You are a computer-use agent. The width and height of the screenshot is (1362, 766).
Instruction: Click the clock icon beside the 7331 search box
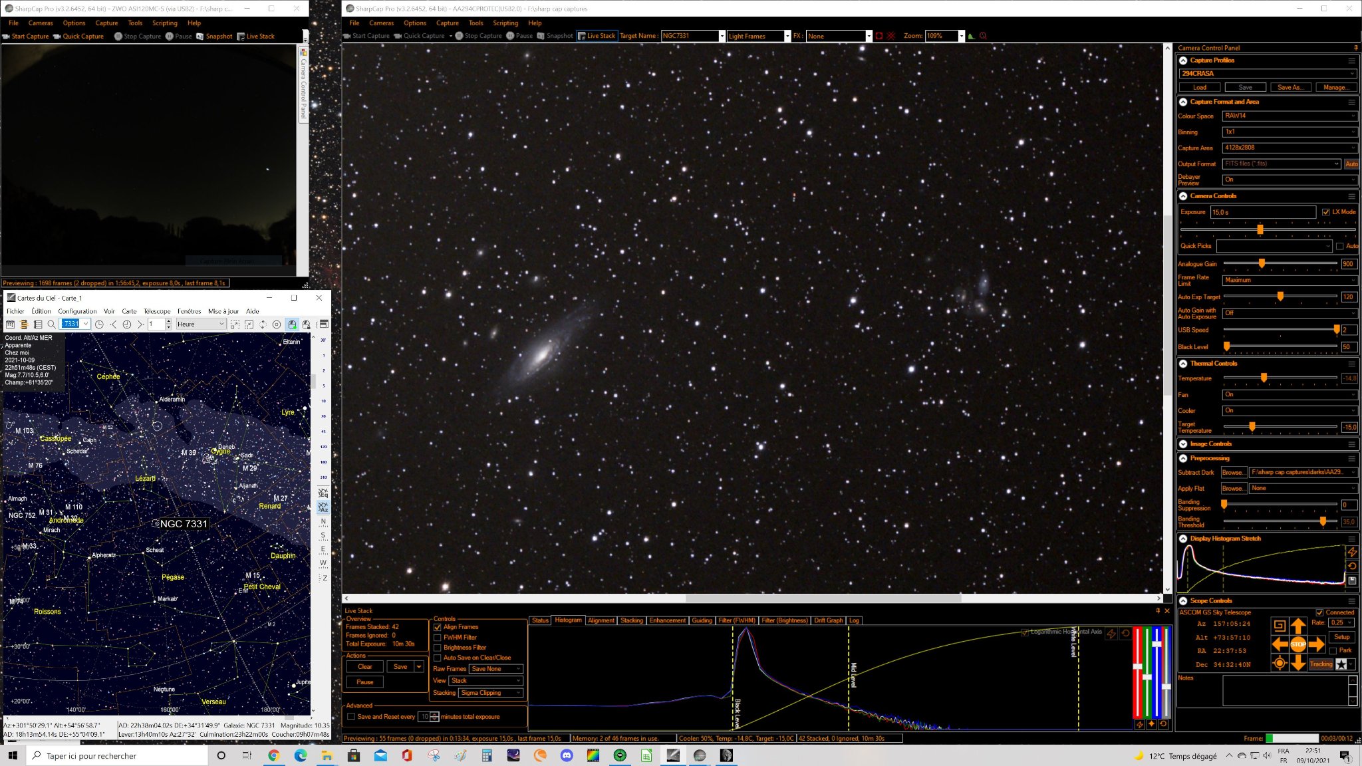[x=100, y=324]
